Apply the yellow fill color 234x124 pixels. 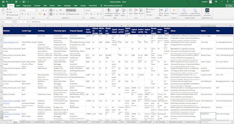pyautogui.click(x=40, y=14)
